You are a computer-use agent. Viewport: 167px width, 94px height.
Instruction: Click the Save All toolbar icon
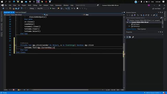19,8
